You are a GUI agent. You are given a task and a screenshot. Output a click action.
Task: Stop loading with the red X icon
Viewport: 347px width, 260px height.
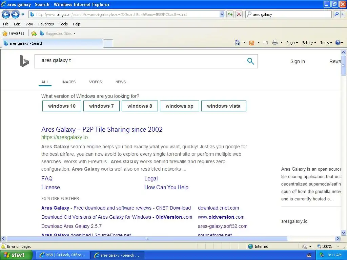pos(239,14)
